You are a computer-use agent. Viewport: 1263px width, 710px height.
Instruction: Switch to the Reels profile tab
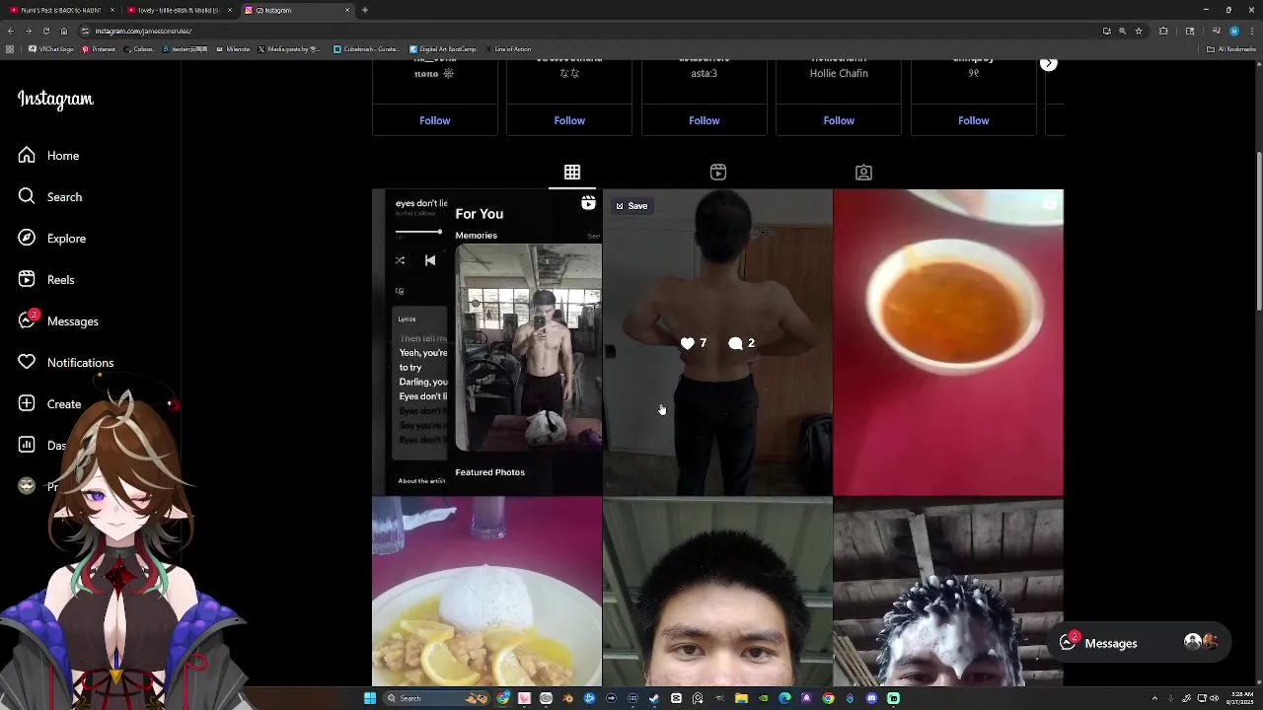click(x=718, y=173)
